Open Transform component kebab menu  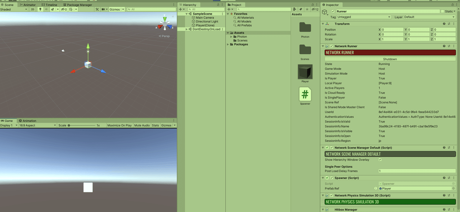click(454, 24)
